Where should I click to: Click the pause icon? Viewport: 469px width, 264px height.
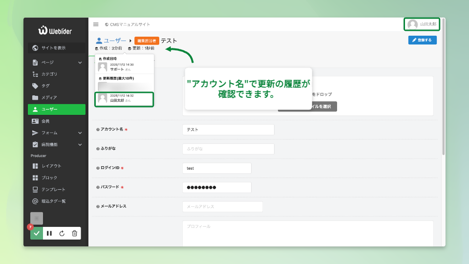pyautogui.click(x=49, y=233)
